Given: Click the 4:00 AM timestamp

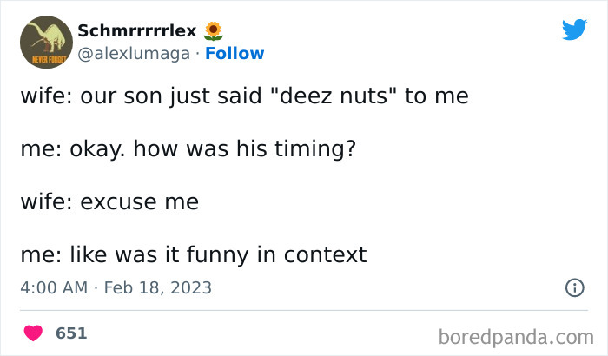Looking at the screenshot, I should pos(54,287).
